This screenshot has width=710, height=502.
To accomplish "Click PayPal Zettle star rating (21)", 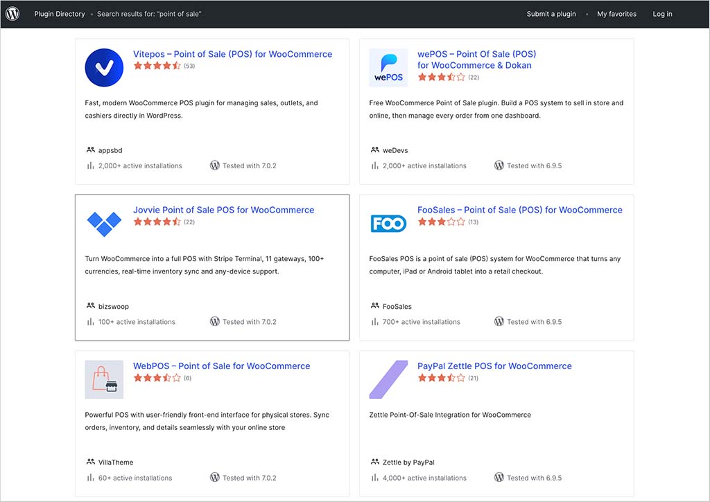I will point(448,378).
